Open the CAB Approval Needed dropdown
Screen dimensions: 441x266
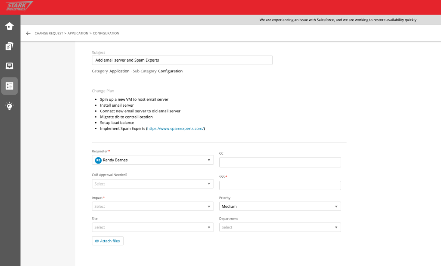point(153,184)
